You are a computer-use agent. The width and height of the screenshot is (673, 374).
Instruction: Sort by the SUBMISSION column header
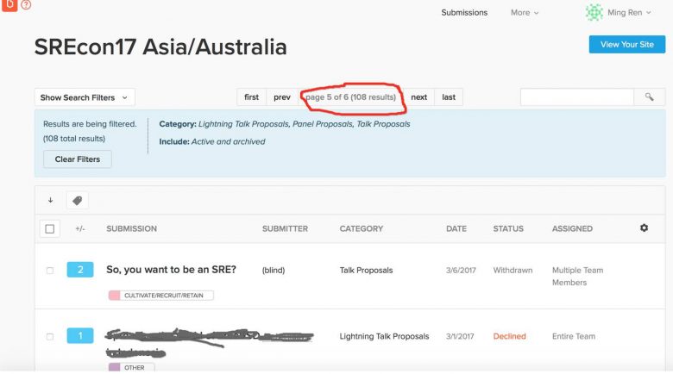[131, 228]
